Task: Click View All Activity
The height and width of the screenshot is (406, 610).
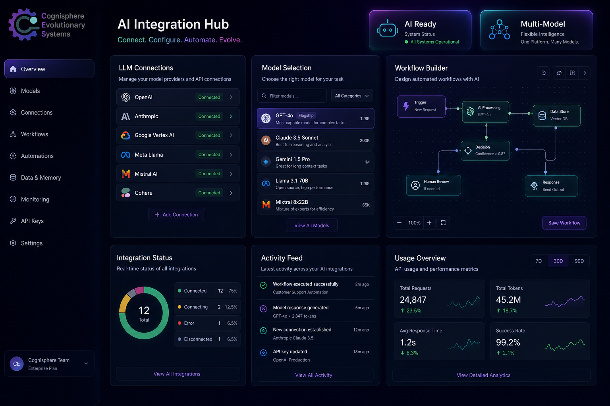Action: (315, 375)
